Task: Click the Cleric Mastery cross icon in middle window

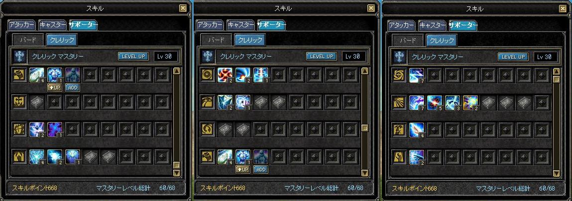Action: (208, 57)
